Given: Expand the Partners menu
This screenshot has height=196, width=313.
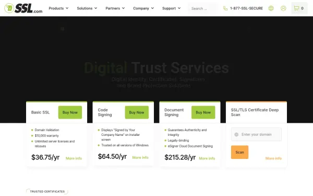Looking at the screenshot, I should (x=115, y=8).
